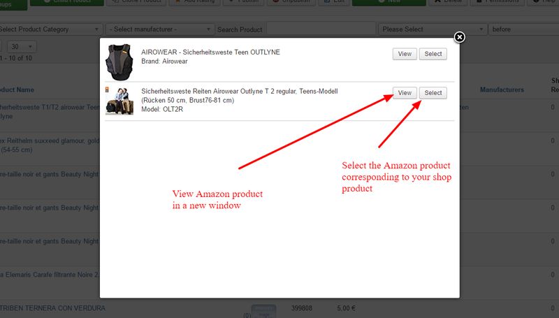Open the 'before' date filter dropdown
559x318 pixels.
[523, 29]
